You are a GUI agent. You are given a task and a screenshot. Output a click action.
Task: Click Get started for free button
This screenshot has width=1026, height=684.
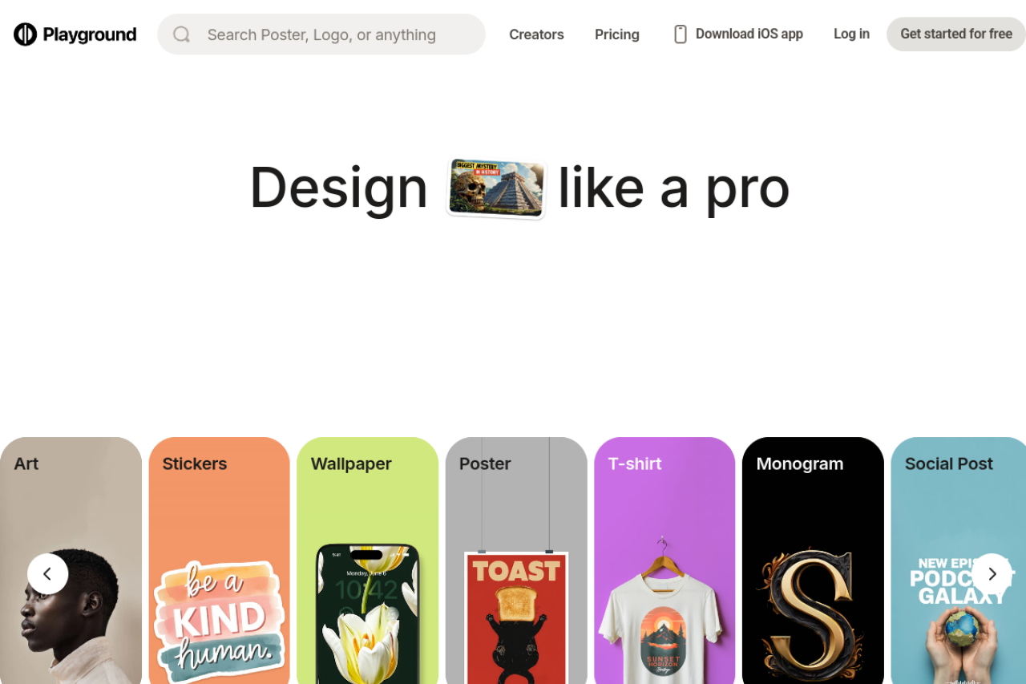click(956, 34)
